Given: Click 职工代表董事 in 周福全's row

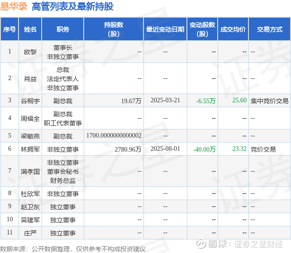Looking at the screenshot, I should (x=63, y=123).
